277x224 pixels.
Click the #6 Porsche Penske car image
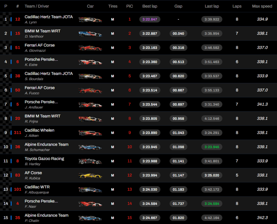(90, 62)
